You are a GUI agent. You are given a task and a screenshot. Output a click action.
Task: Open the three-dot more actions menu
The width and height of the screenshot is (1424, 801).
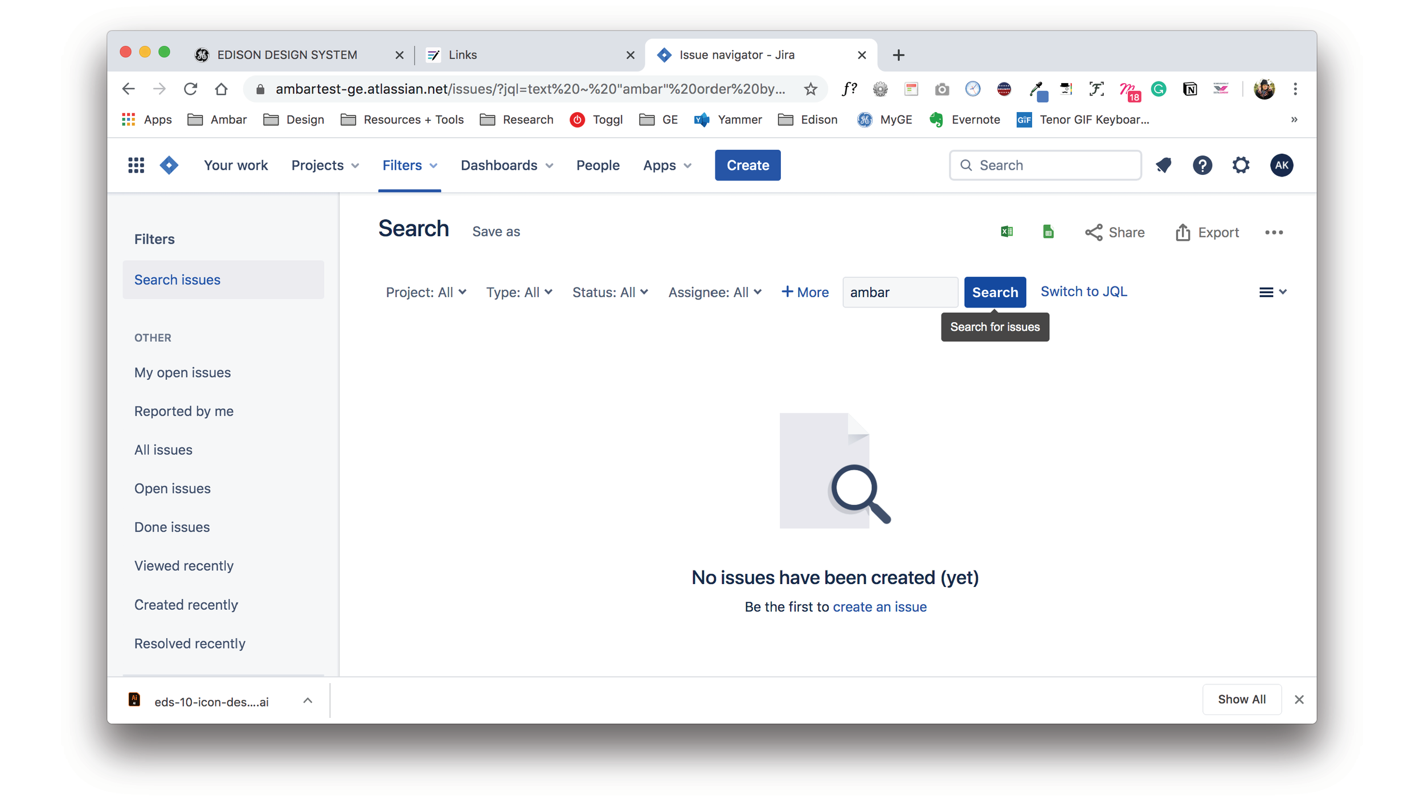tap(1274, 232)
